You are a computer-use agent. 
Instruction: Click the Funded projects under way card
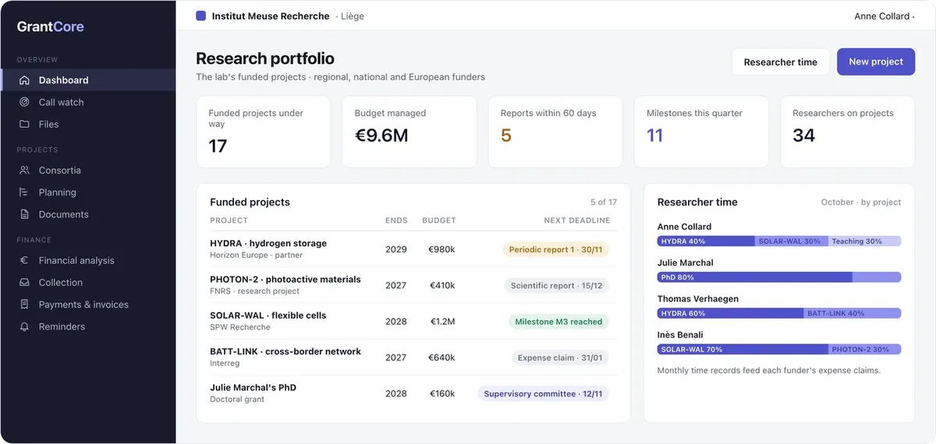(x=264, y=132)
